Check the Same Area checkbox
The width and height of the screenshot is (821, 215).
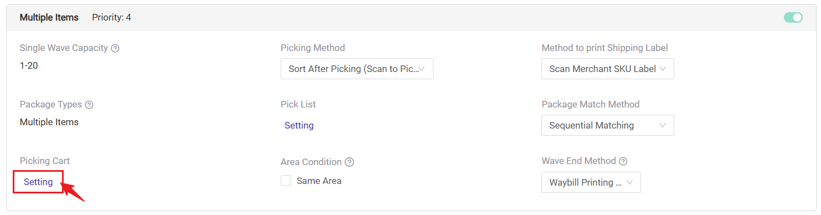(x=286, y=181)
